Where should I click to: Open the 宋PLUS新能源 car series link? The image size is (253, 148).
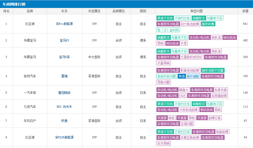coord(64,137)
